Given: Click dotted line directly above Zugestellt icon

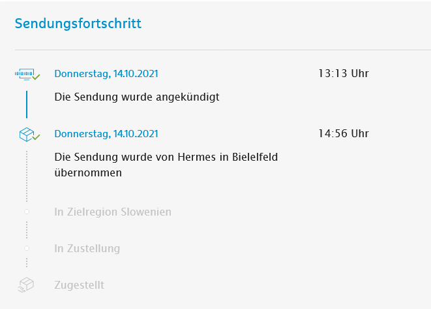Looking at the screenshot, I should pyautogui.click(x=27, y=263).
